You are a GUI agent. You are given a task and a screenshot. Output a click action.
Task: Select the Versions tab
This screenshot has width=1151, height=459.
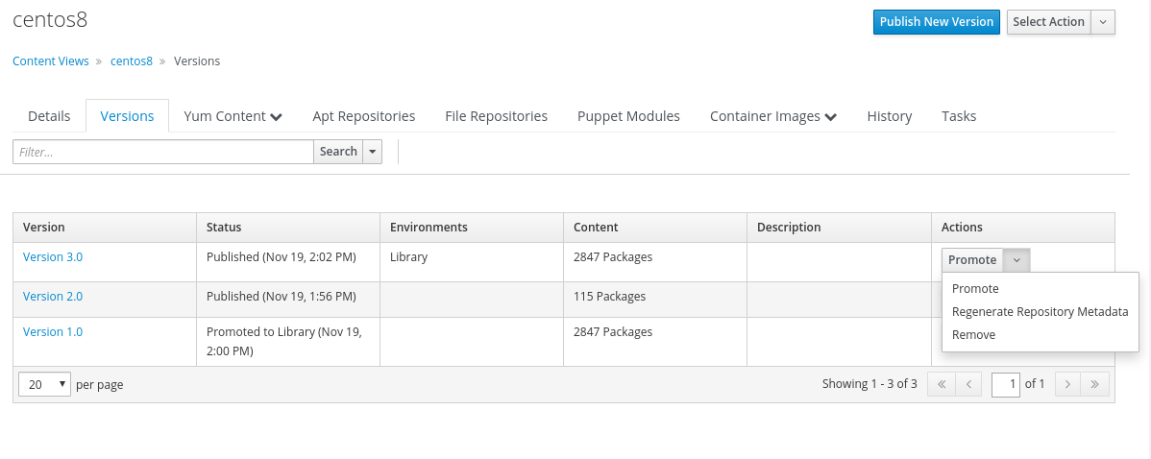(x=127, y=116)
